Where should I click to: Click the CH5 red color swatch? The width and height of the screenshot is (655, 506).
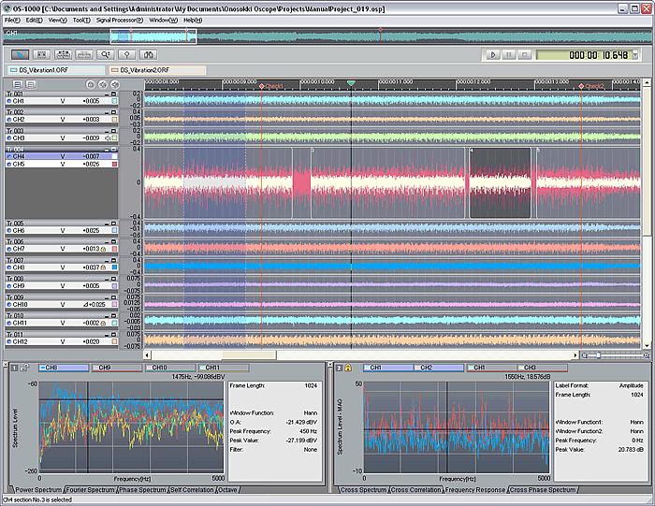click(114, 165)
